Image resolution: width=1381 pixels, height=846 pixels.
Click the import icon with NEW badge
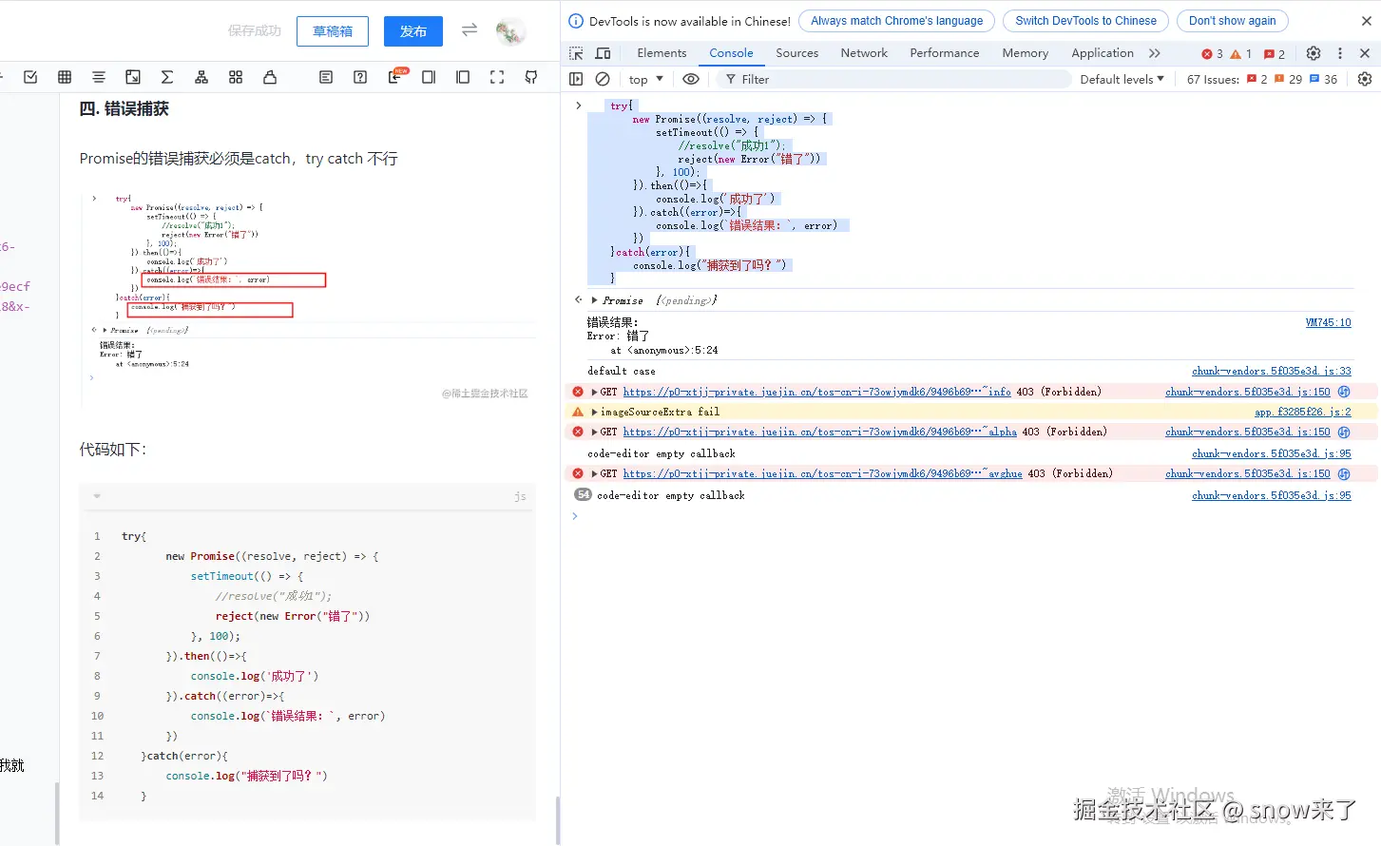click(396, 76)
